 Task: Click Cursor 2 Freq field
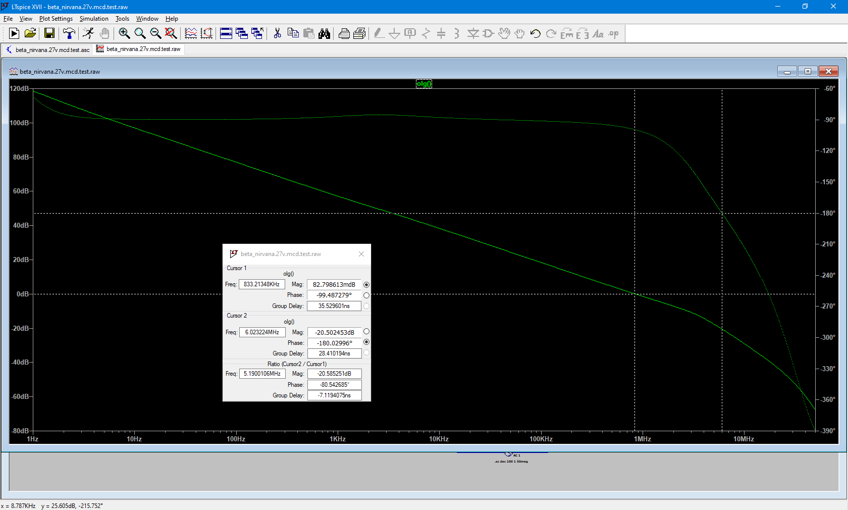click(x=262, y=332)
